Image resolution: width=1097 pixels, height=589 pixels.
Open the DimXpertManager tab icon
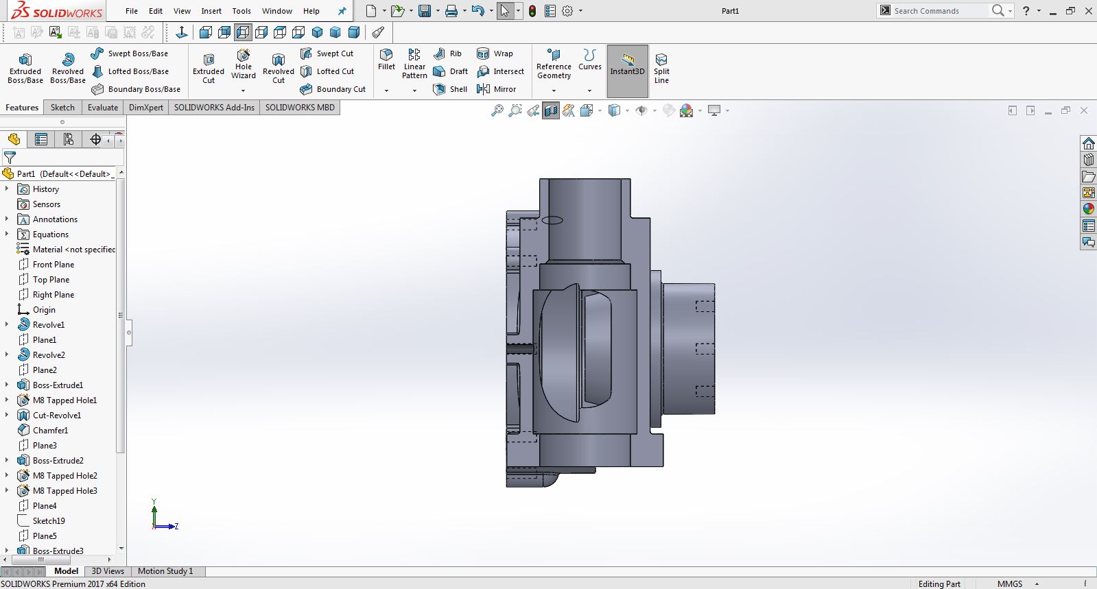tap(95, 140)
